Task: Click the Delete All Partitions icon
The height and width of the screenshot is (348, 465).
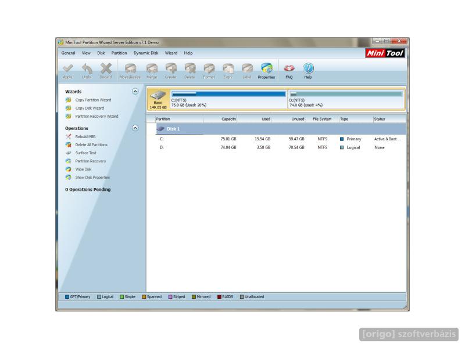Action: tap(68, 144)
